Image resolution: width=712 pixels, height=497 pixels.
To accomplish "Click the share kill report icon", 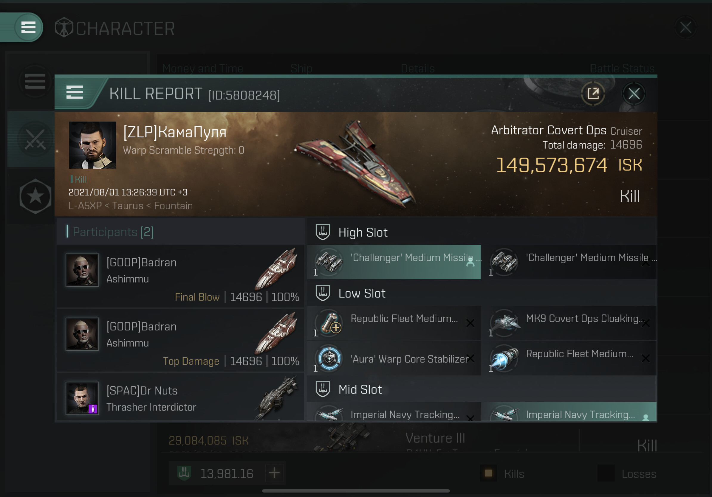I will [593, 93].
